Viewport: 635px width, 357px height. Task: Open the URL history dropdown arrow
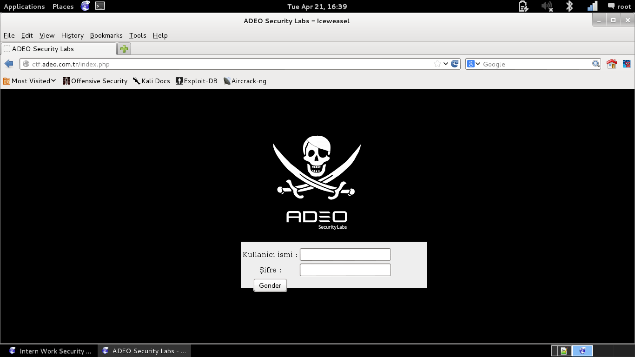coord(446,64)
